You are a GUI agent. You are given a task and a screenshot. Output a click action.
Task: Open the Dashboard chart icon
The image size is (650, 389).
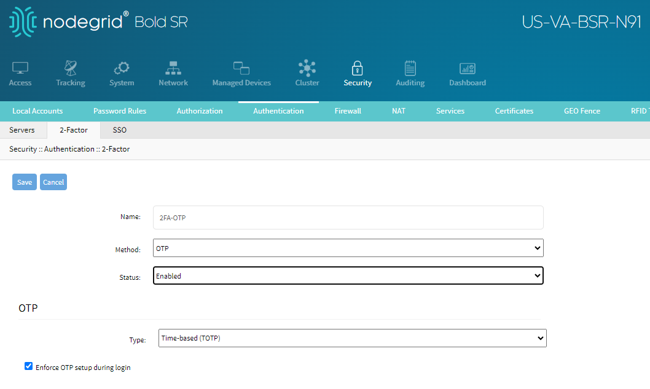click(x=468, y=68)
